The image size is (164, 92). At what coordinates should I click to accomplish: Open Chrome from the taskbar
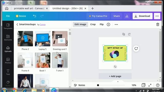[14, 90]
